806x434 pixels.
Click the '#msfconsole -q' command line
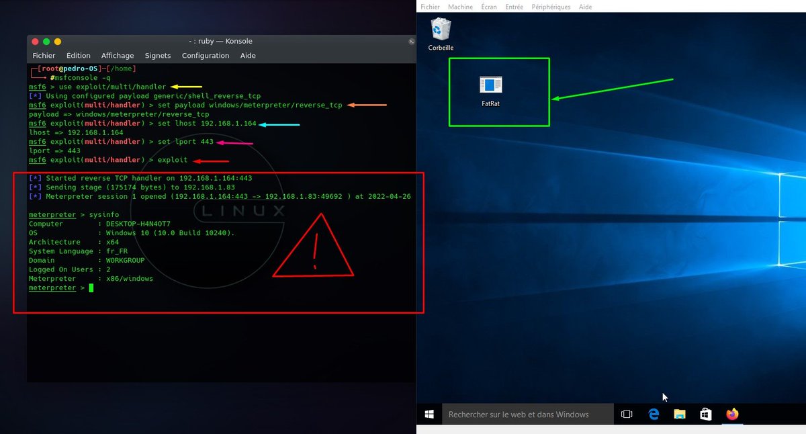pyautogui.click(x=81, y=78)
